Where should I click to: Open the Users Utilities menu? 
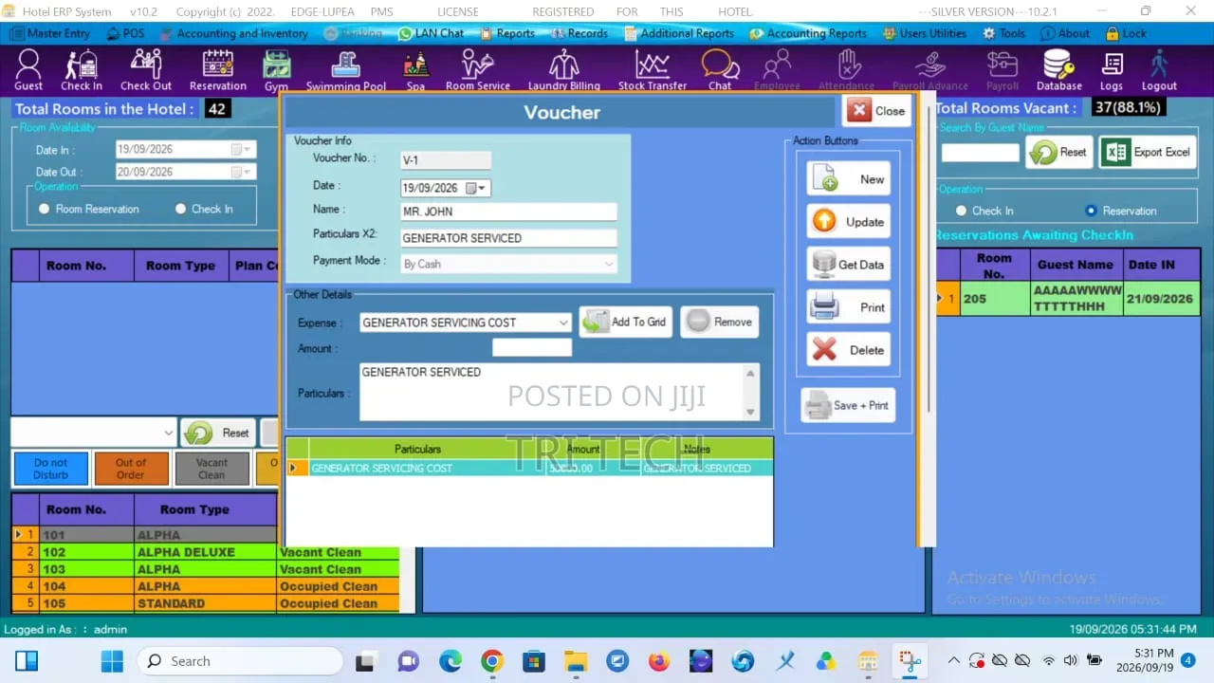tap(925, 33)
